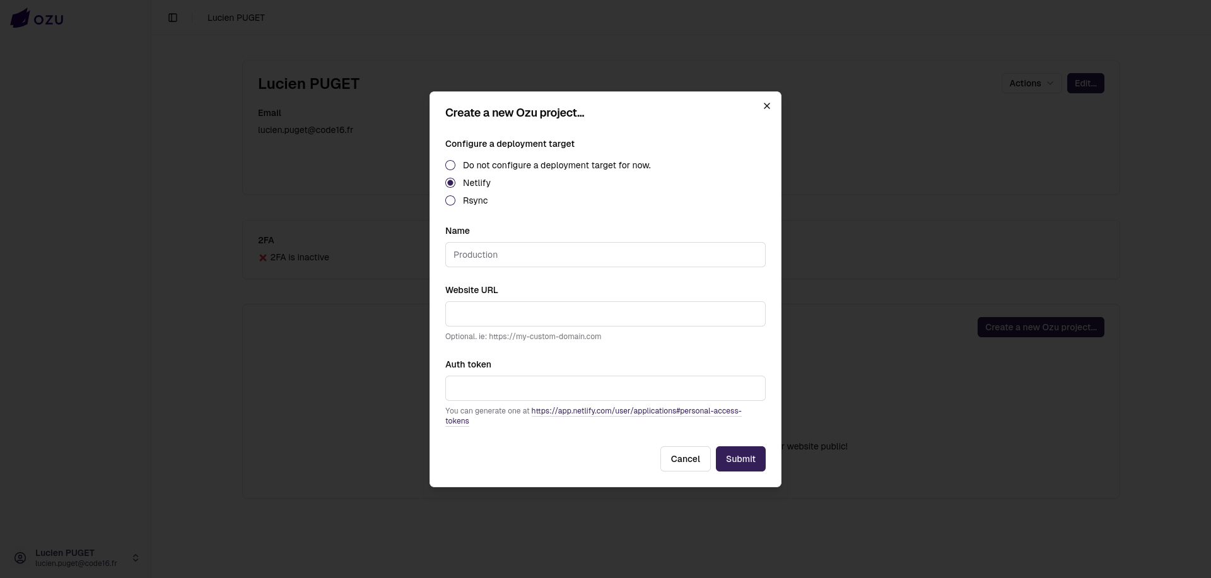
Task: Select the Netlify deployment target radio button
Action: pyautogui.click(x=450, y=183)
